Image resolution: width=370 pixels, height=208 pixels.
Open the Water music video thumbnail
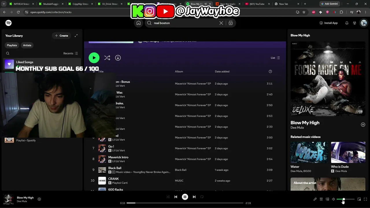coord(309,152)
